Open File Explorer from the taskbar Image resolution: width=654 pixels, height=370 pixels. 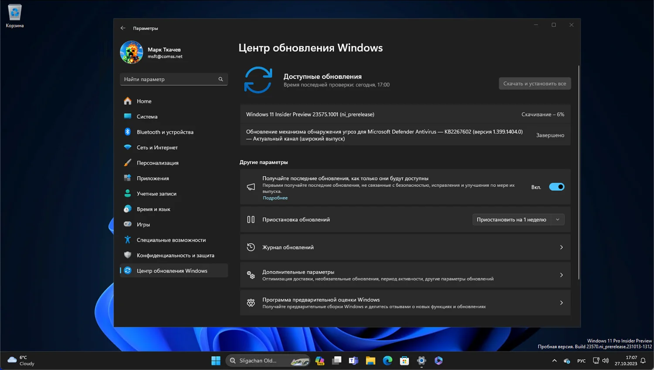[371, 360]
